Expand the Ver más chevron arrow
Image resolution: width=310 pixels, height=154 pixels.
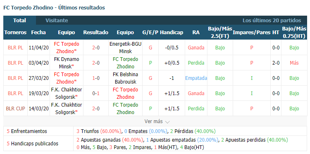coord(167,122)
